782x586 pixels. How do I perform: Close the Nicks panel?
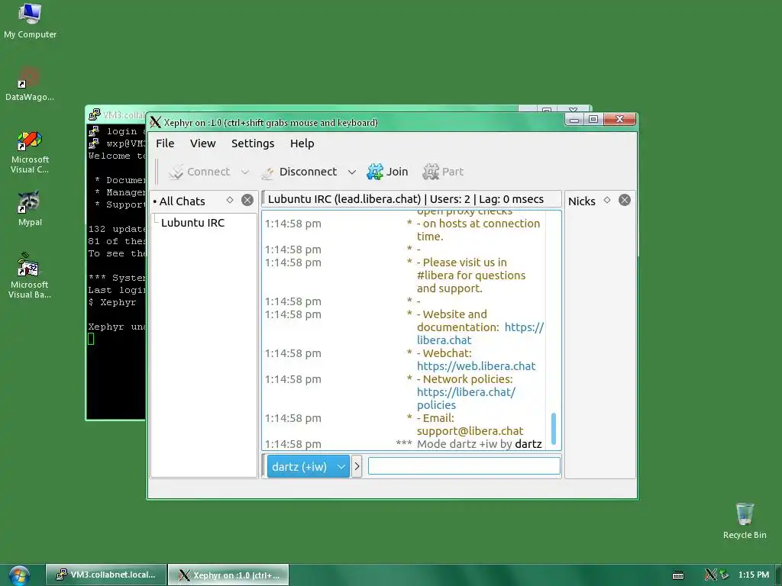coord(625,201)
